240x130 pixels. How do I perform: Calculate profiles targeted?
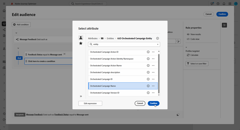point(193,55)
